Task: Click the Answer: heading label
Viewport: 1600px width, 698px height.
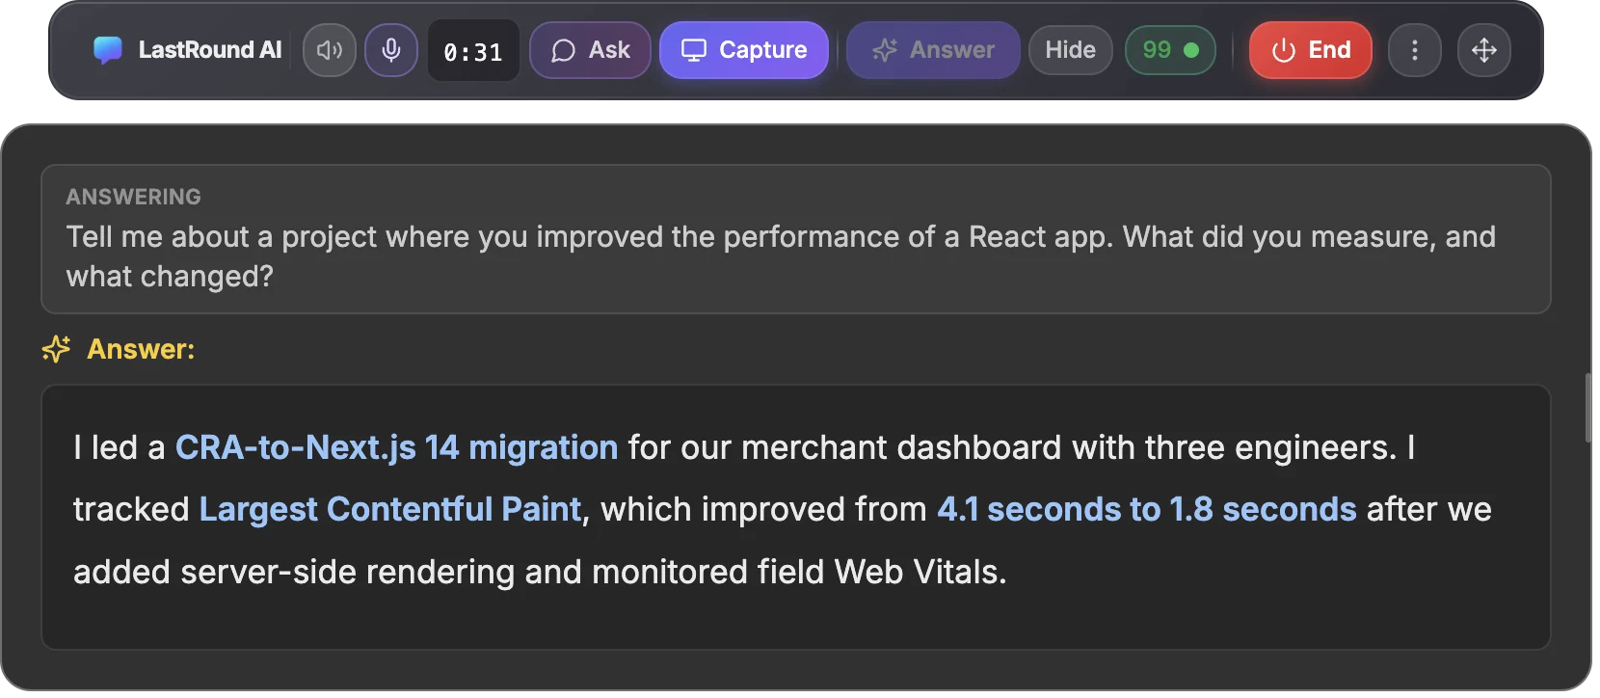Action: click(141, 349)
